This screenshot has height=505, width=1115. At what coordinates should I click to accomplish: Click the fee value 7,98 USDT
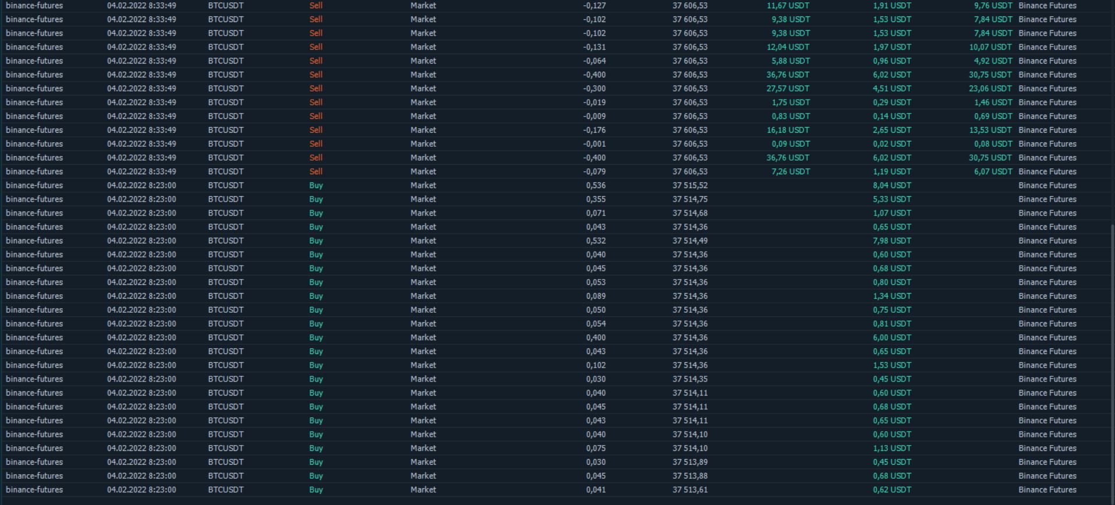[x=892, y=241]
